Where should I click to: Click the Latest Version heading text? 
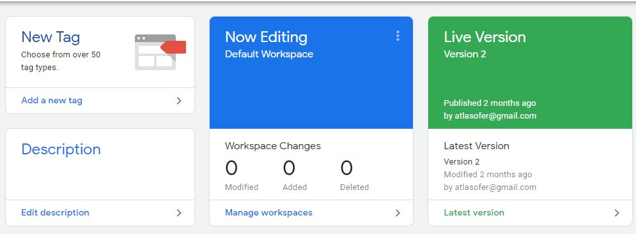(477, 146)
